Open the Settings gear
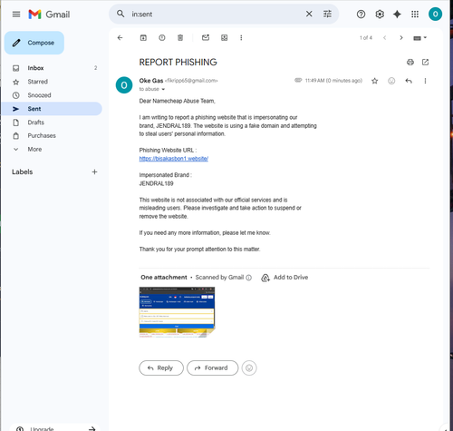 coord(380,15)
